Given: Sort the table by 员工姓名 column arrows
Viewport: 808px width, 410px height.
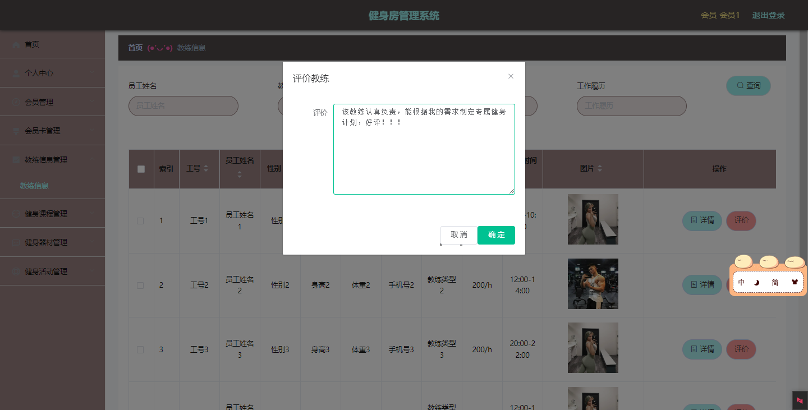Looking at the screenshot, I should pos(240,174).
